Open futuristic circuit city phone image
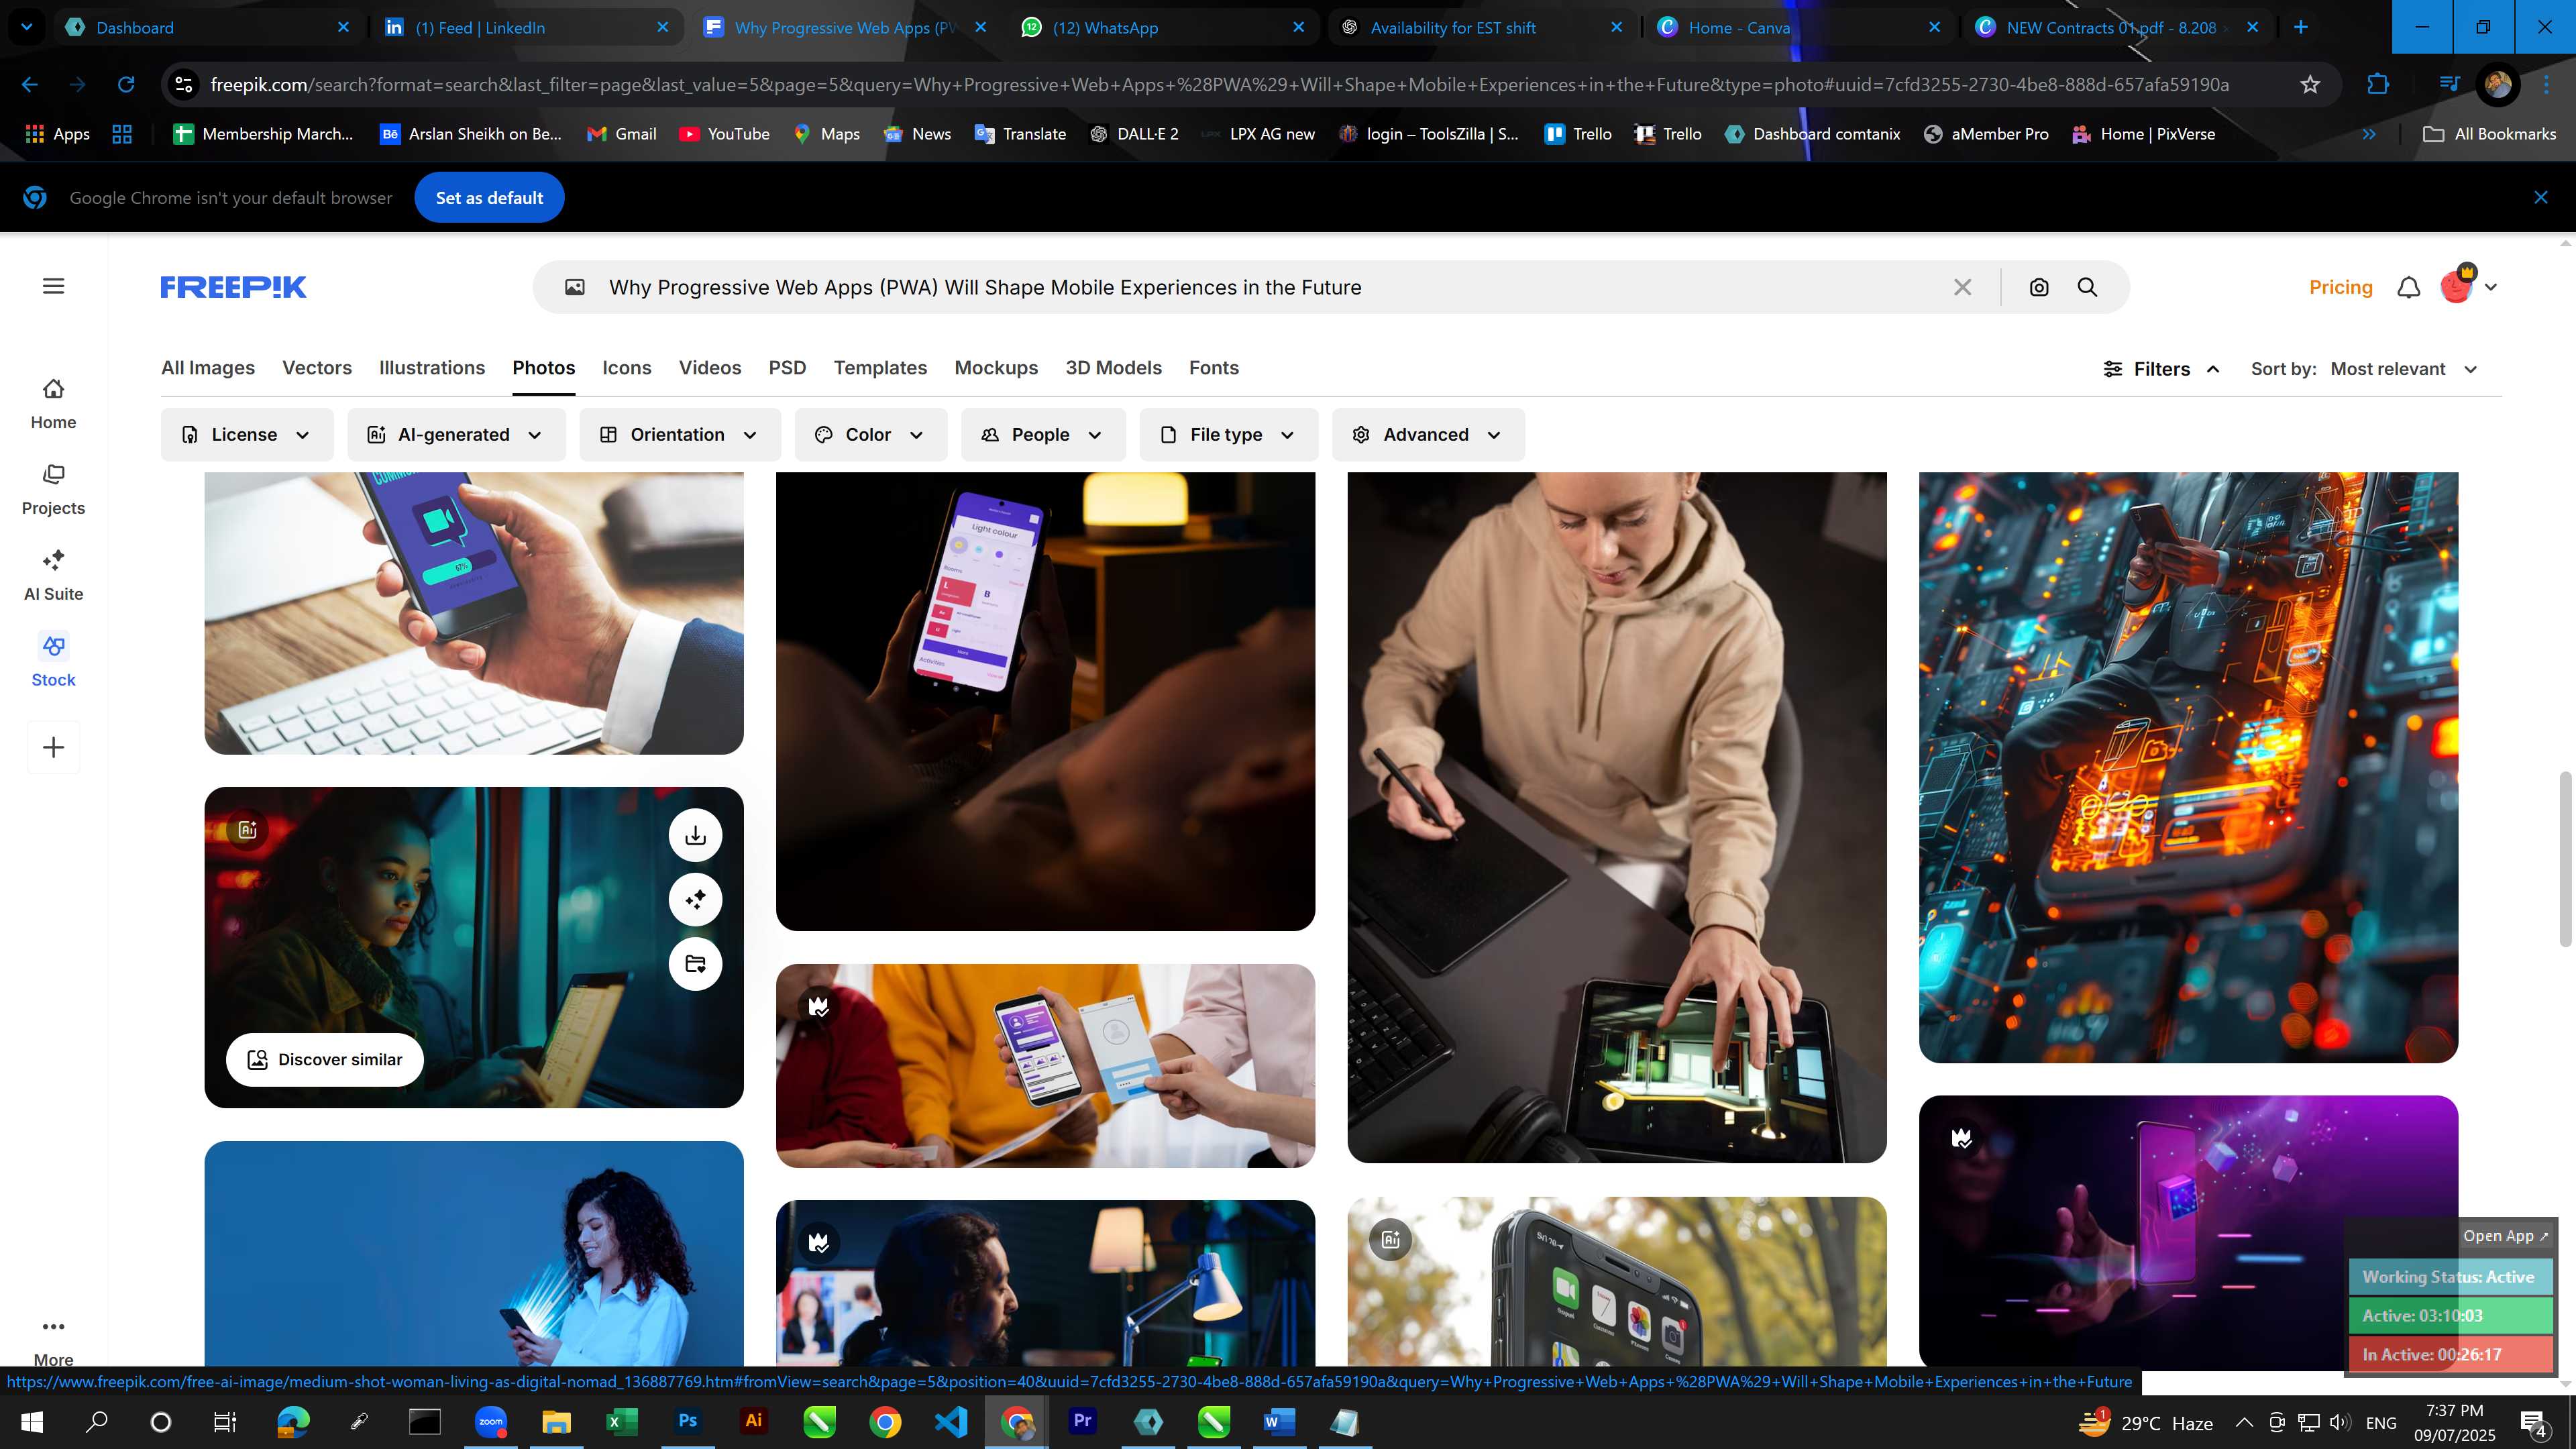Screen dimensions: 2576x1449 point(2188,767)
